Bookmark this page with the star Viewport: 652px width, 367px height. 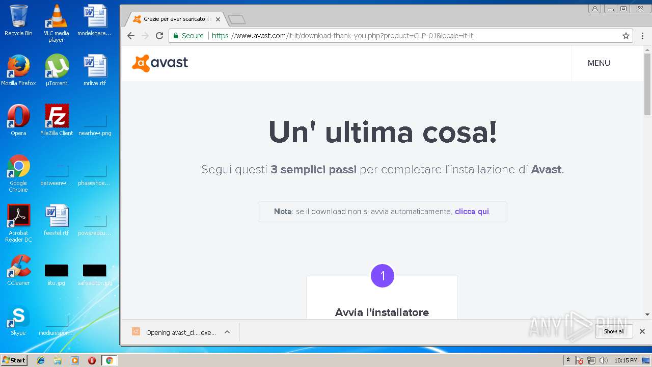(626, 36)
